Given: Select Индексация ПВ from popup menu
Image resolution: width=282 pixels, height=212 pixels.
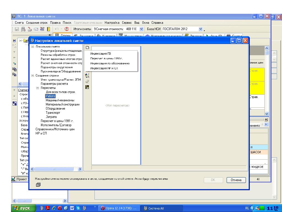Looking at the screenshot, I should pos(101,54).
